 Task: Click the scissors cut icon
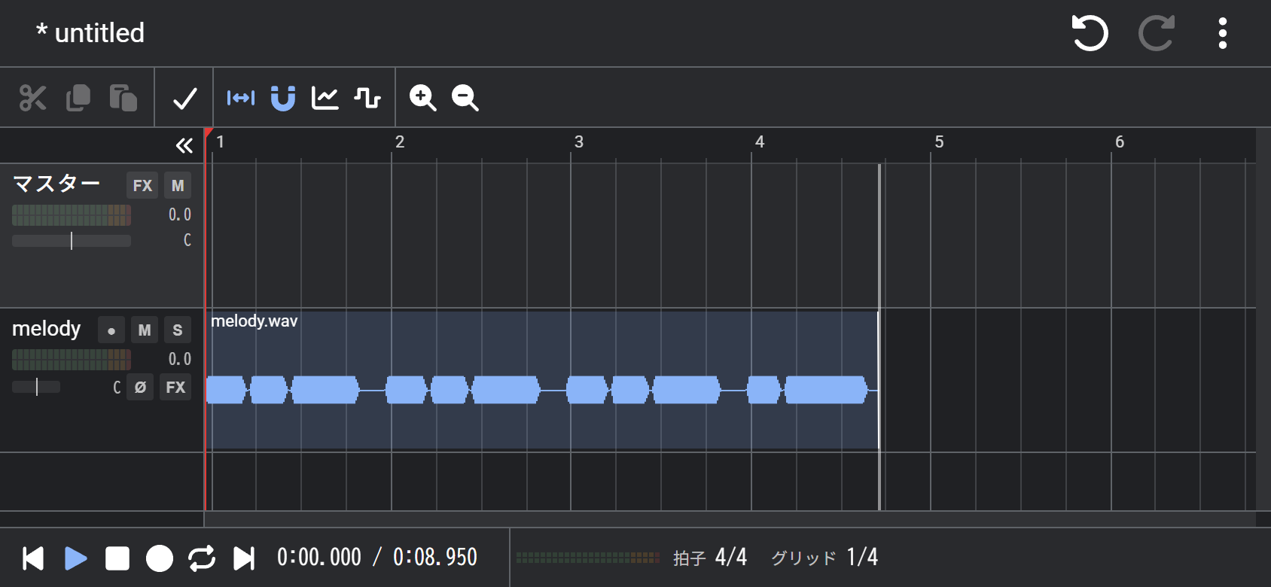tap(32, 98)
